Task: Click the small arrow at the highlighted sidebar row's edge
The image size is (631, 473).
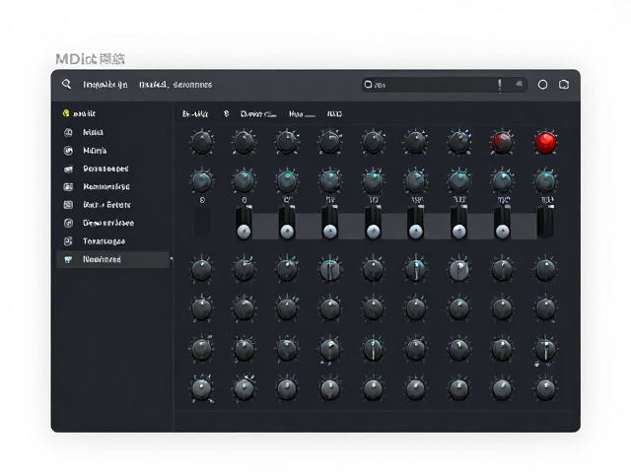Action: coord(171,259)
